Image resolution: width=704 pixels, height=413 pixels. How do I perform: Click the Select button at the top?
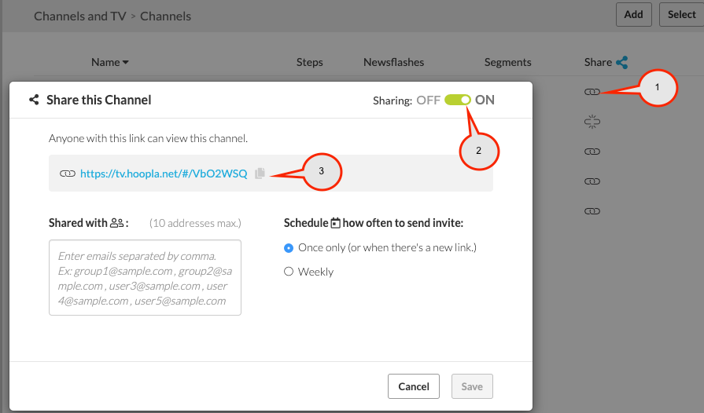click(x=681, y=14)
